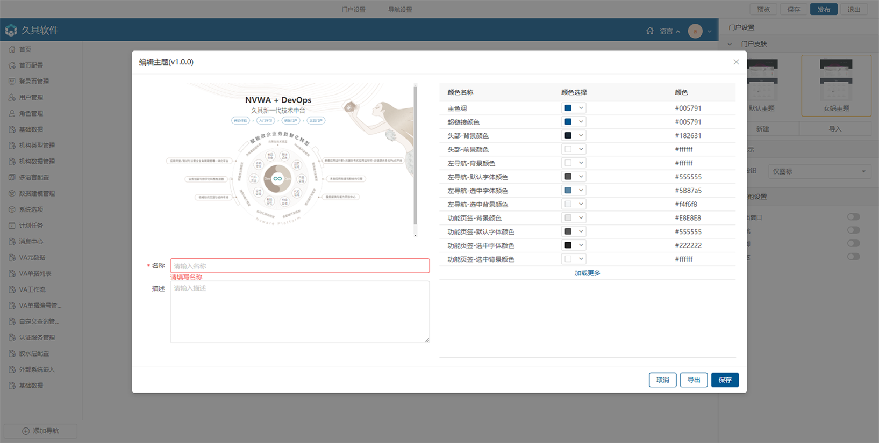879x443 pixels.
Task: Switch to the 门户设置 top tab
Action: click(x=353, y=10)
